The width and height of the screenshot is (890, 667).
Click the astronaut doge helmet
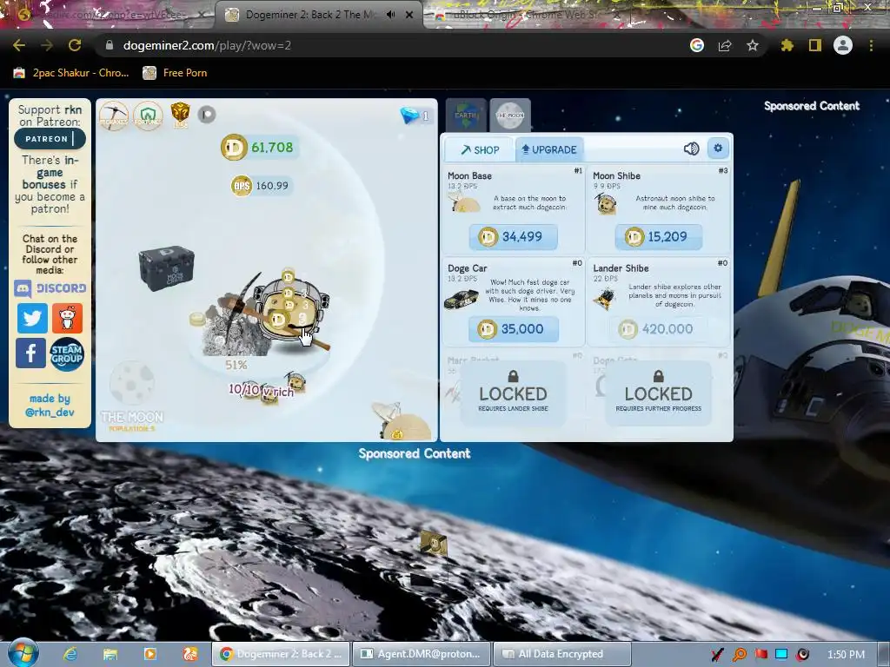pyautogui.click(x=290, y=309)
